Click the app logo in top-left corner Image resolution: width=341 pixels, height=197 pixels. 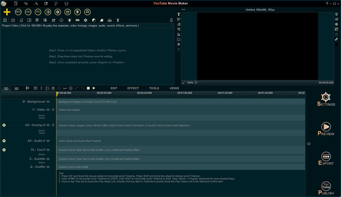coord(4,4)
